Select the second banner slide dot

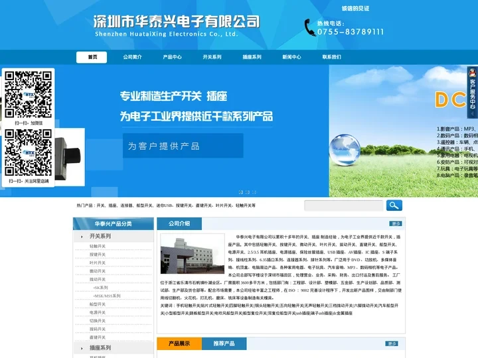click(x=247, y=192)
